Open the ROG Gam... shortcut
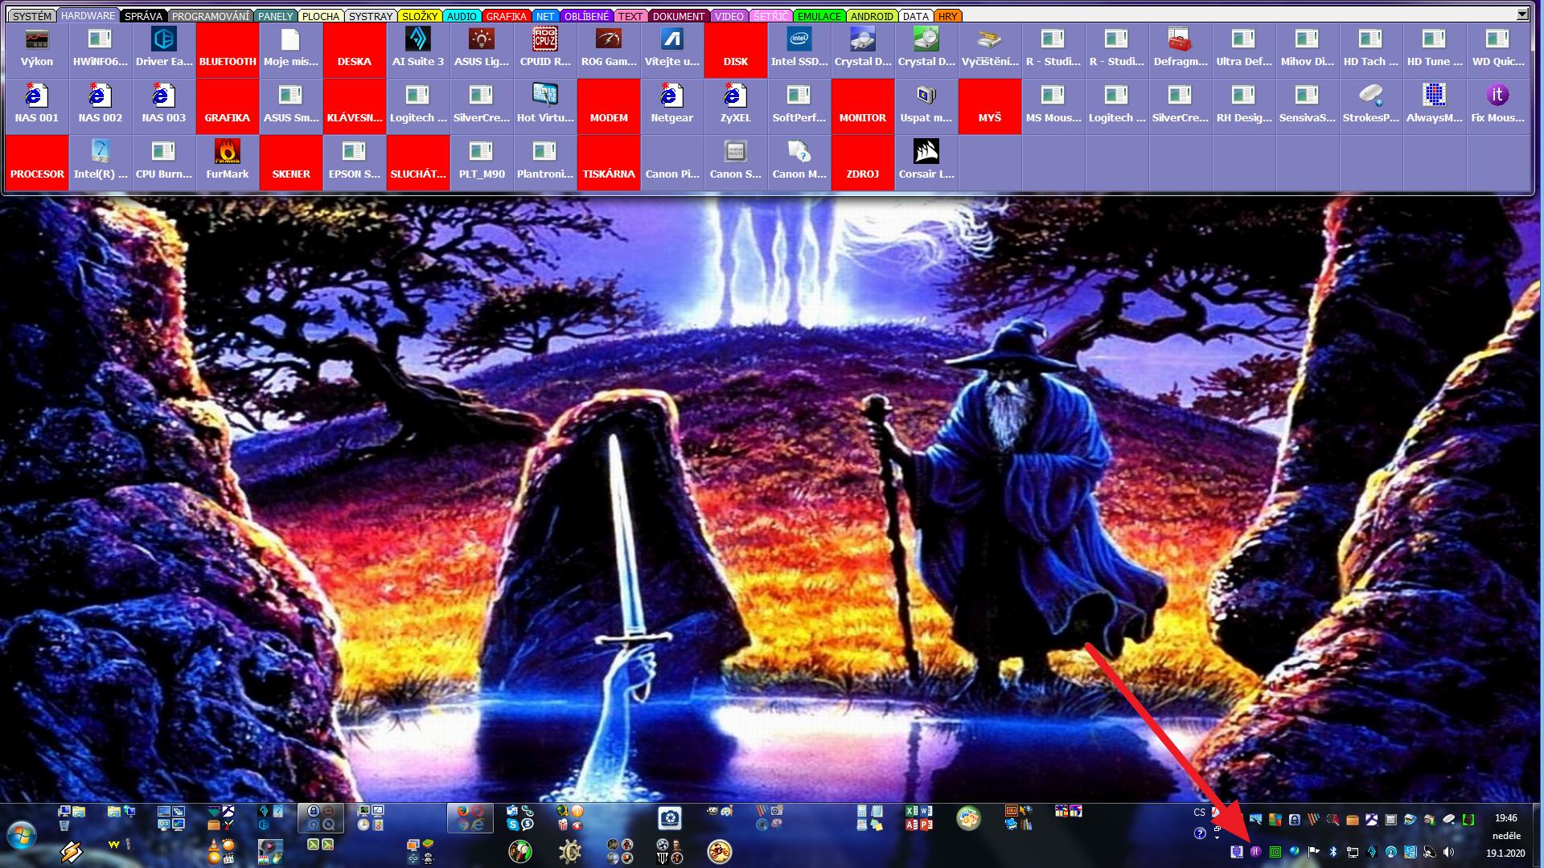Viewport: 1544px width, 868px height. pyautogui.click(x=609, y=50)
